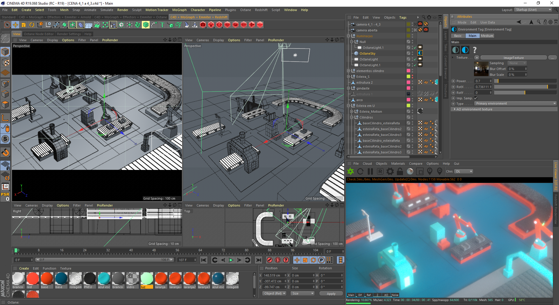This screenshot has width=559, height=305.
Task: Open the Chn DL channel dropdown
Action: pos(464,171)
